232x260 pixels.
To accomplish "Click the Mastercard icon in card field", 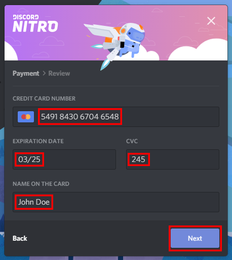I will (x=26, y=117).
